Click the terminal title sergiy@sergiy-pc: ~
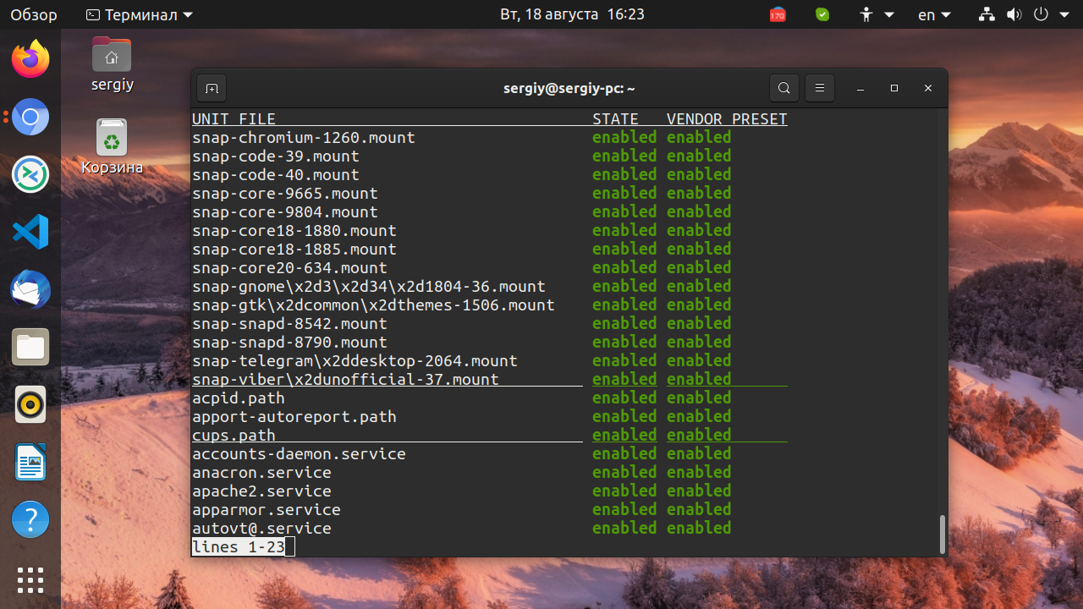Image resolution: width=1083 pixels, height=609 pixels. 569,88
